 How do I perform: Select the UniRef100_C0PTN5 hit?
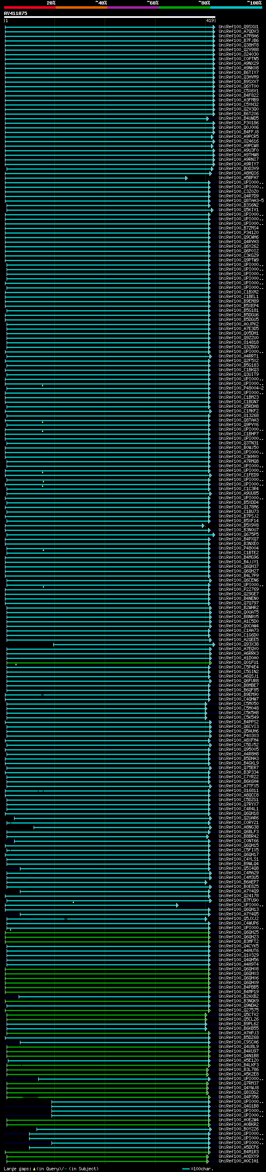pyautogui.click(x=238, y=59)
